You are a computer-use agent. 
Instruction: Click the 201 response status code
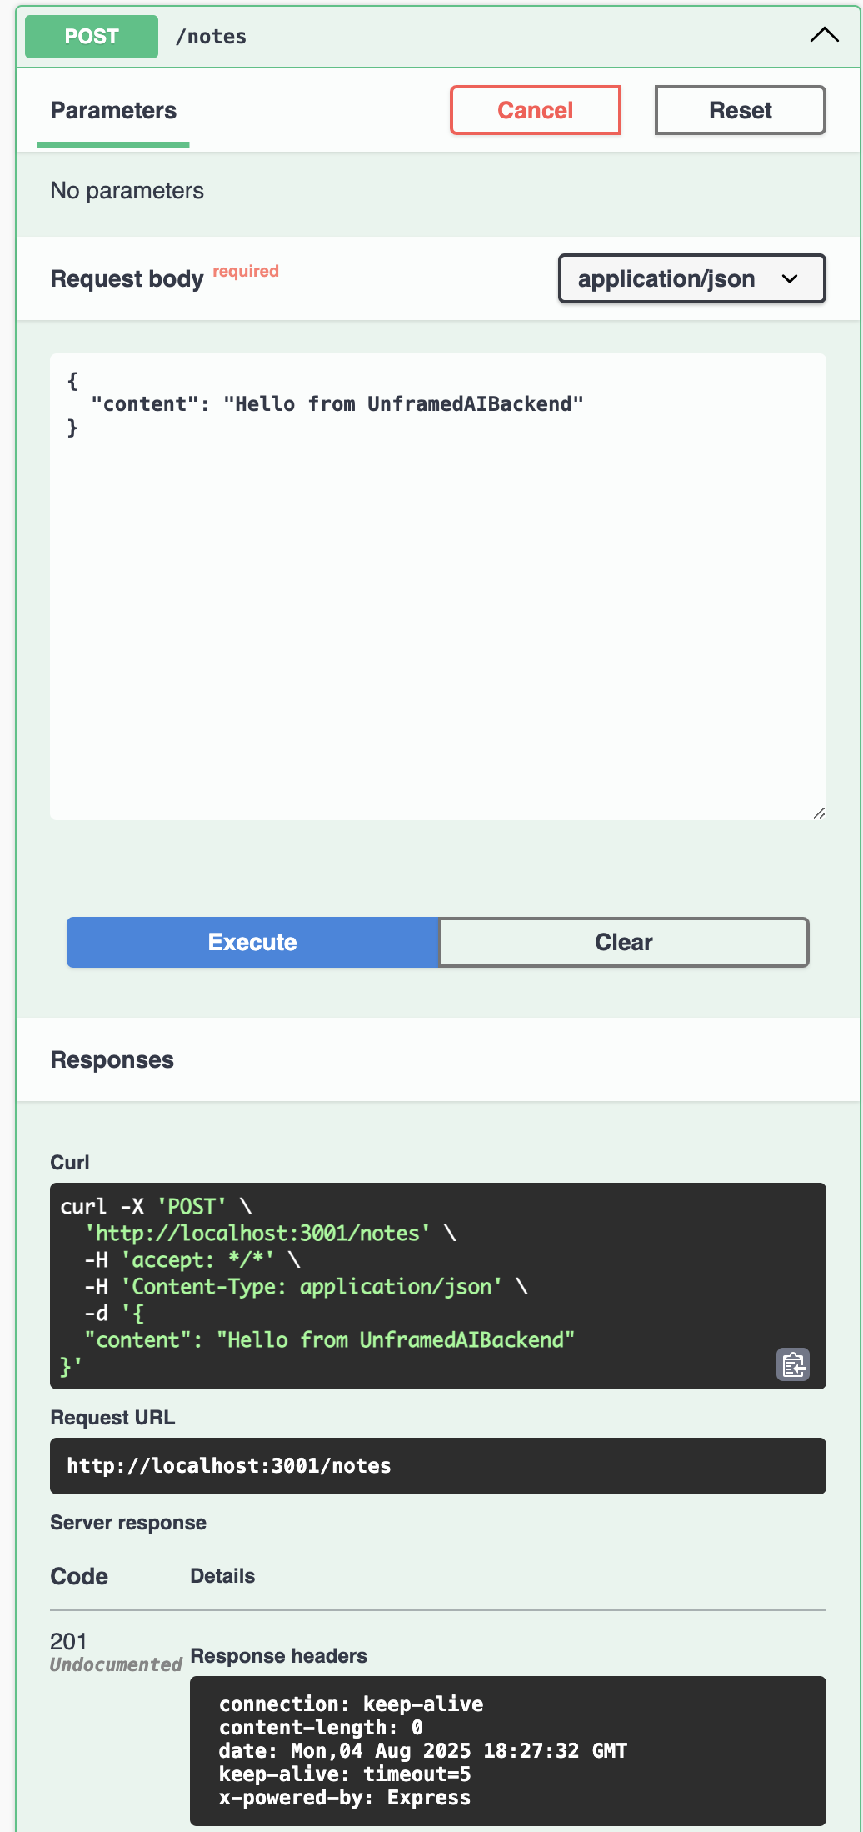tap(68, 1642)
